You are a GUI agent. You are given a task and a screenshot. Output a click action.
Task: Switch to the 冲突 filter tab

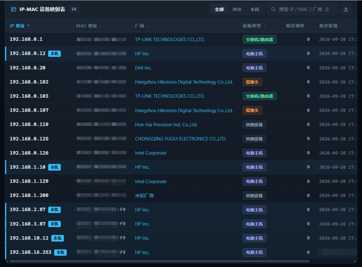[237, 9]
